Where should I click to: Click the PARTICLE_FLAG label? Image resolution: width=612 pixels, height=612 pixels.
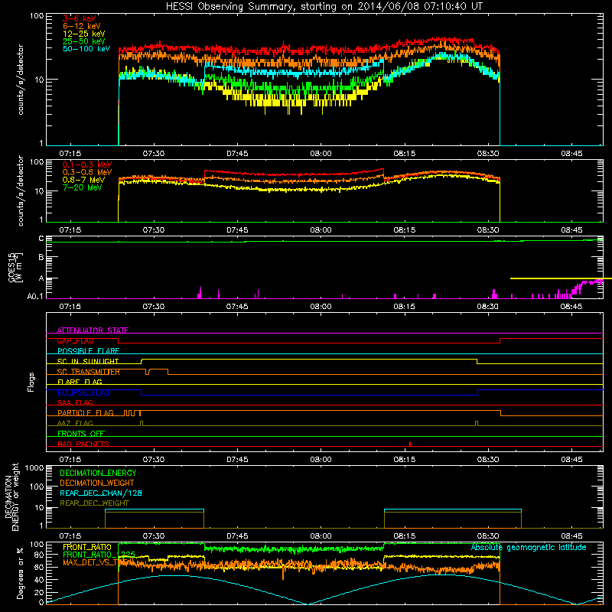86,412
